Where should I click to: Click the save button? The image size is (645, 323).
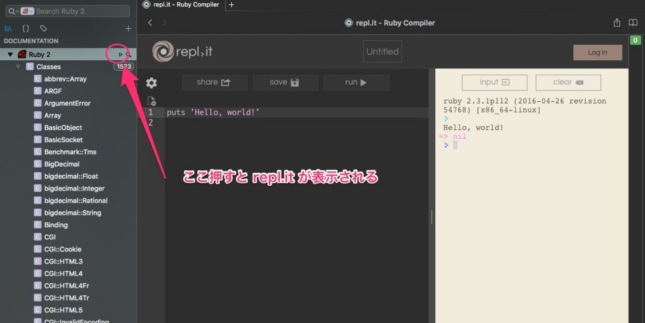pos(285,82)
